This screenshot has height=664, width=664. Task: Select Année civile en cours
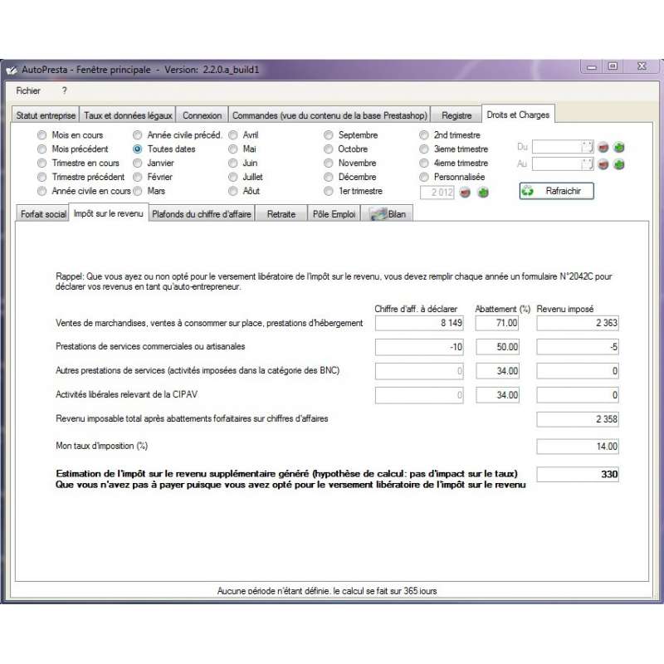click(42, 191)
